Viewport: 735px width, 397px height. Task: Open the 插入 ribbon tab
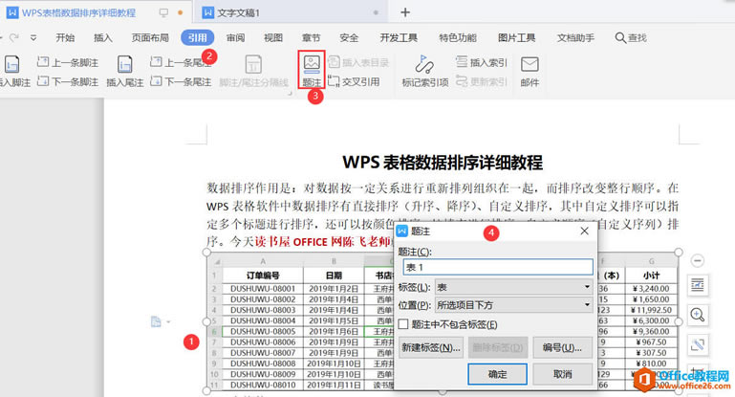click(102, 38)
